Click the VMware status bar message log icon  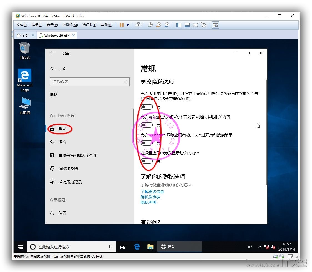click(290, 256)
